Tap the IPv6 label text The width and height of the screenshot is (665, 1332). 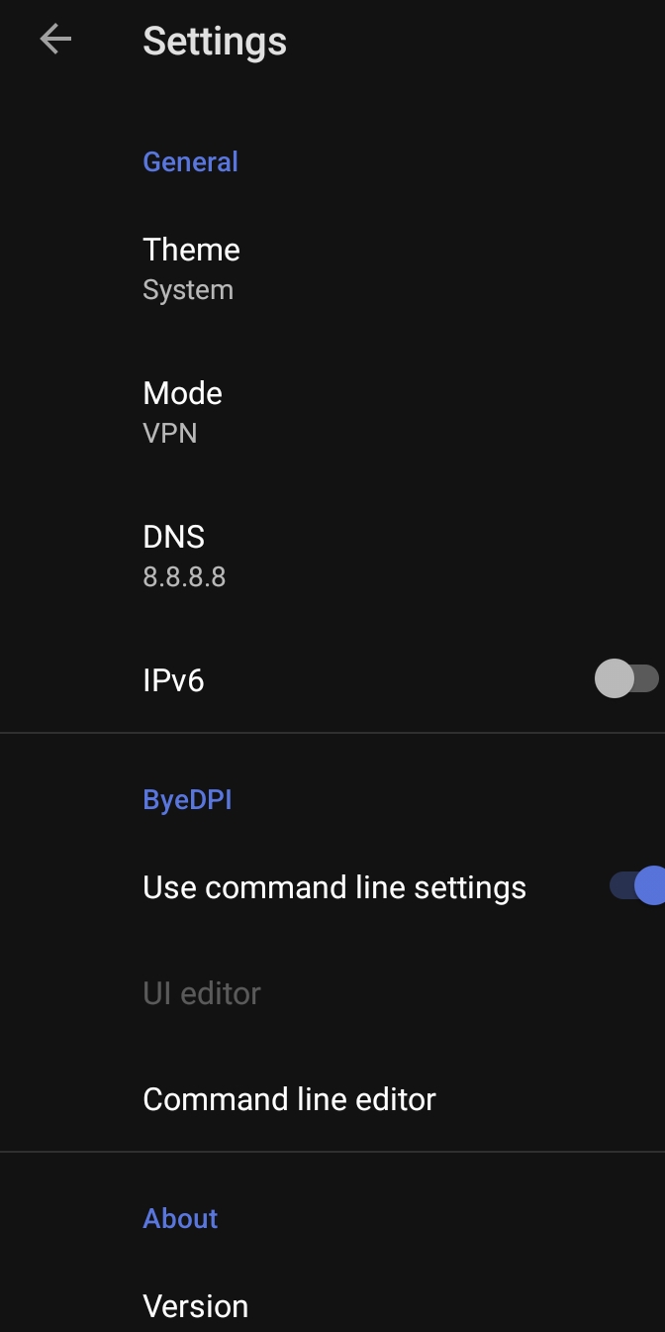coord(173,680)
